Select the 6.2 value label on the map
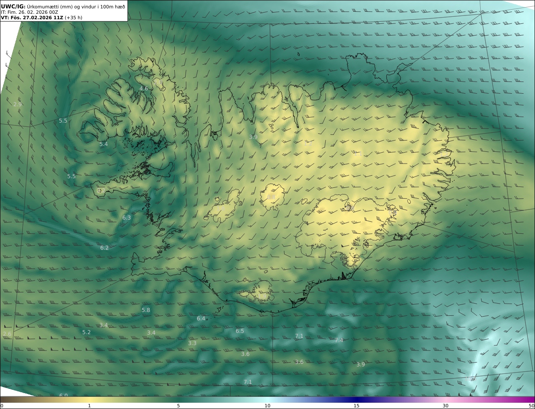Image resolution: width=535 pixels, height=409 pixels. coord(104,248)
